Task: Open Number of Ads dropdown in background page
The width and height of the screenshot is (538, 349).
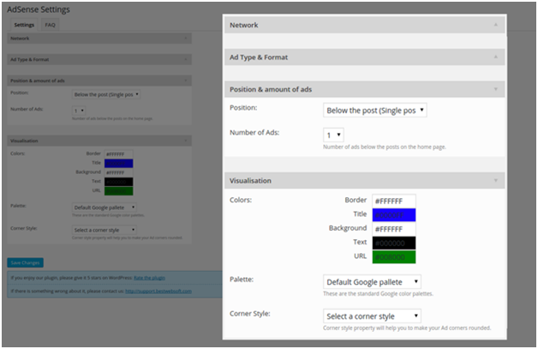Action: pyautogui.click(x=79, y=111)
